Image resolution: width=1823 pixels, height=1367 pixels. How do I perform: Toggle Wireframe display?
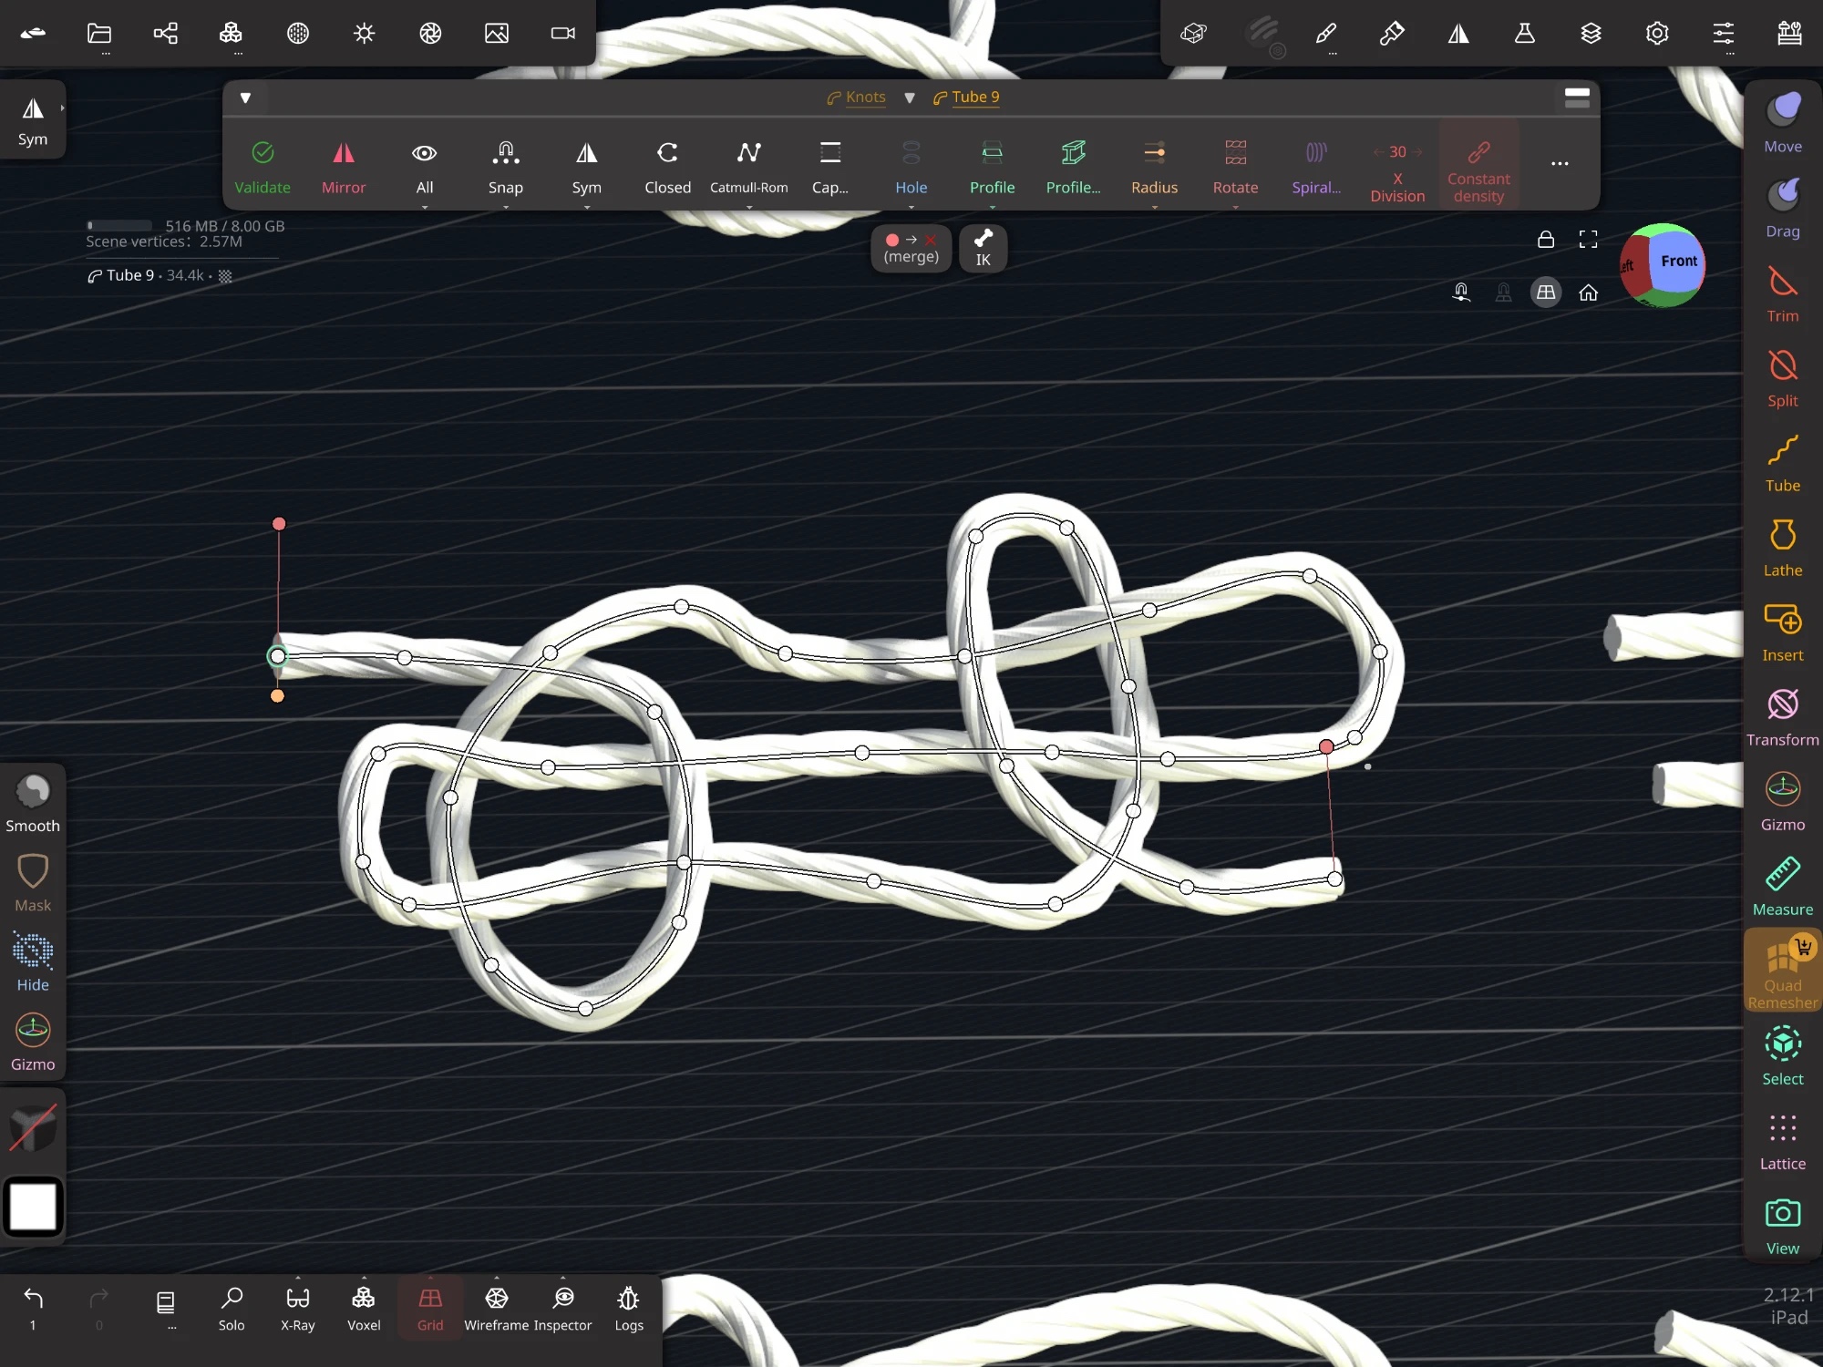coord(497,1309)
